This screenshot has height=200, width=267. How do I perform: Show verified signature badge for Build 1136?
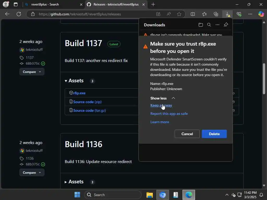tap(43, 164)
